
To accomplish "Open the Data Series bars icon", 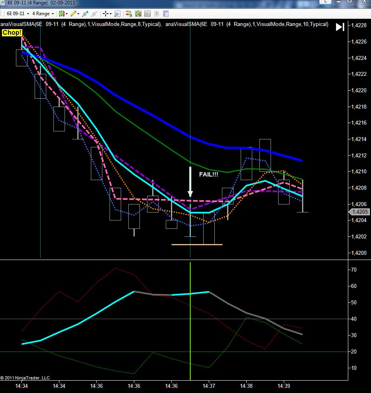I will point(138,14).
